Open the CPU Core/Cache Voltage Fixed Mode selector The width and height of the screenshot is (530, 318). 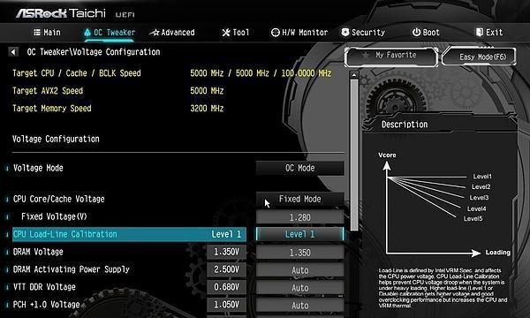pyautogui.click(x=300, y=199)
